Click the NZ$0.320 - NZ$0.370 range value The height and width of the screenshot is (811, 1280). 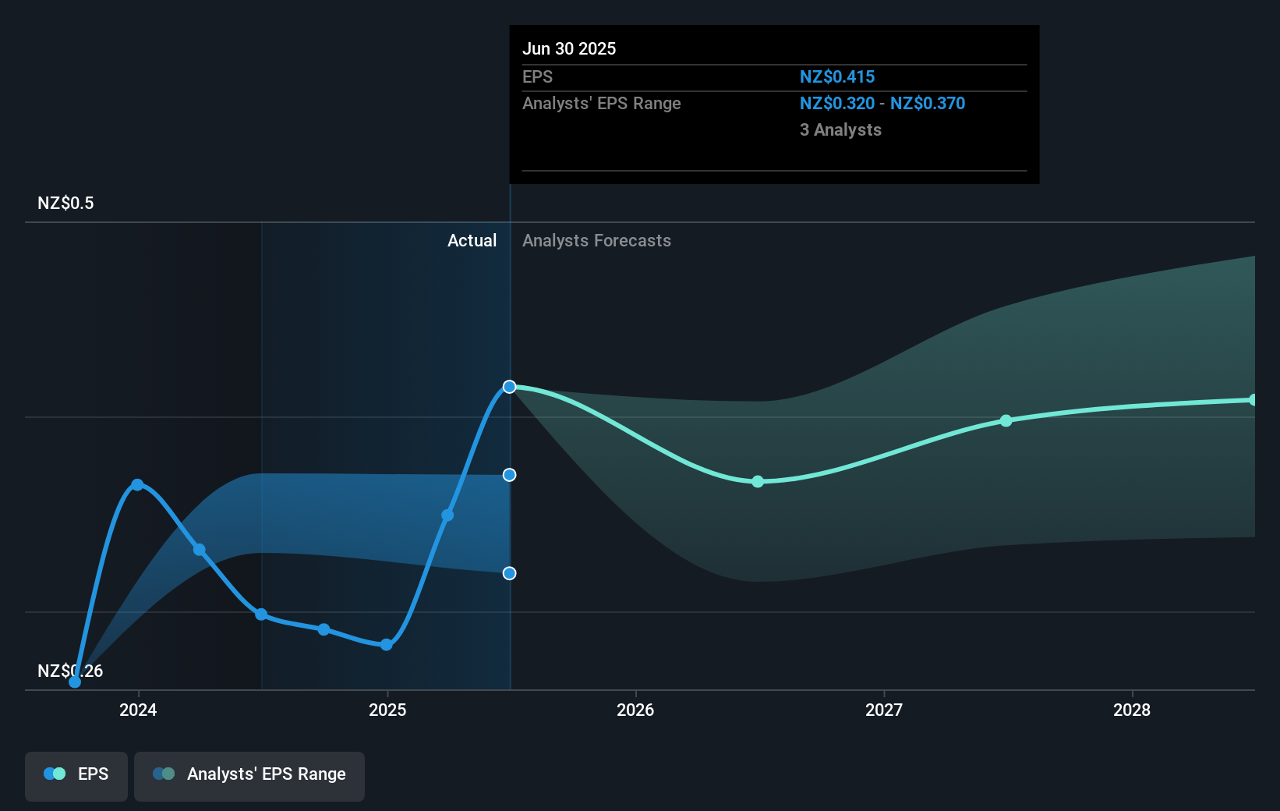coord(882,103)
